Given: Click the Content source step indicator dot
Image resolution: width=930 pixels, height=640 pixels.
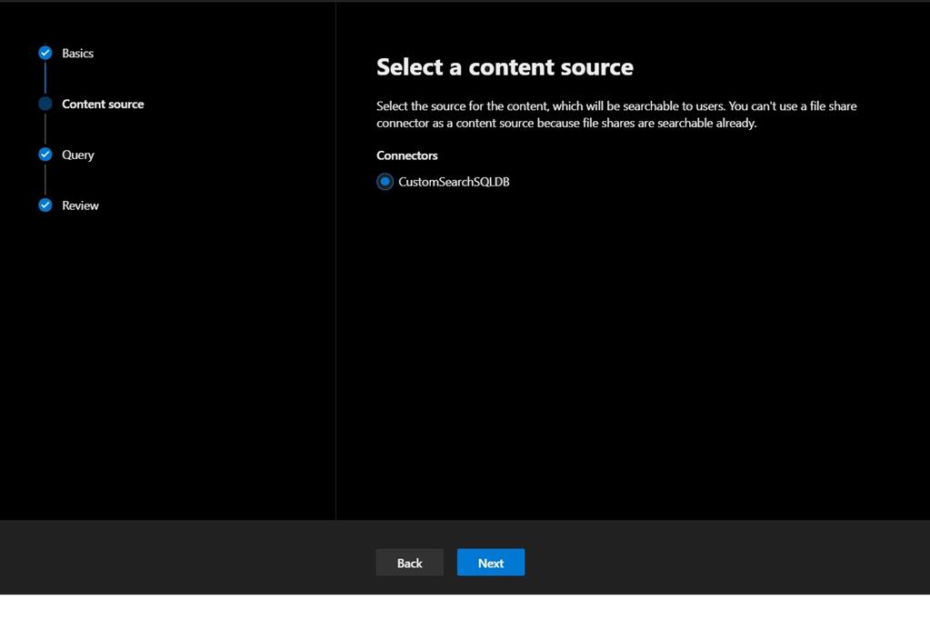Looking at the screenshot, I should point(45,104).
